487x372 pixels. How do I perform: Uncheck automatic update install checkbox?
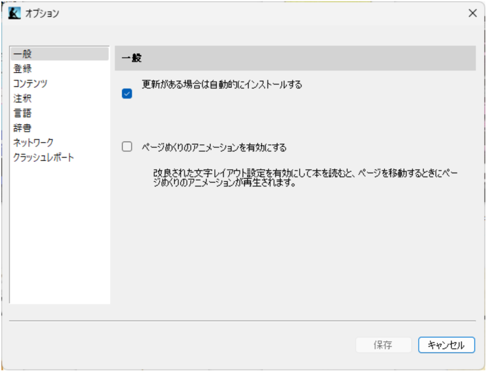click(127, 95)
